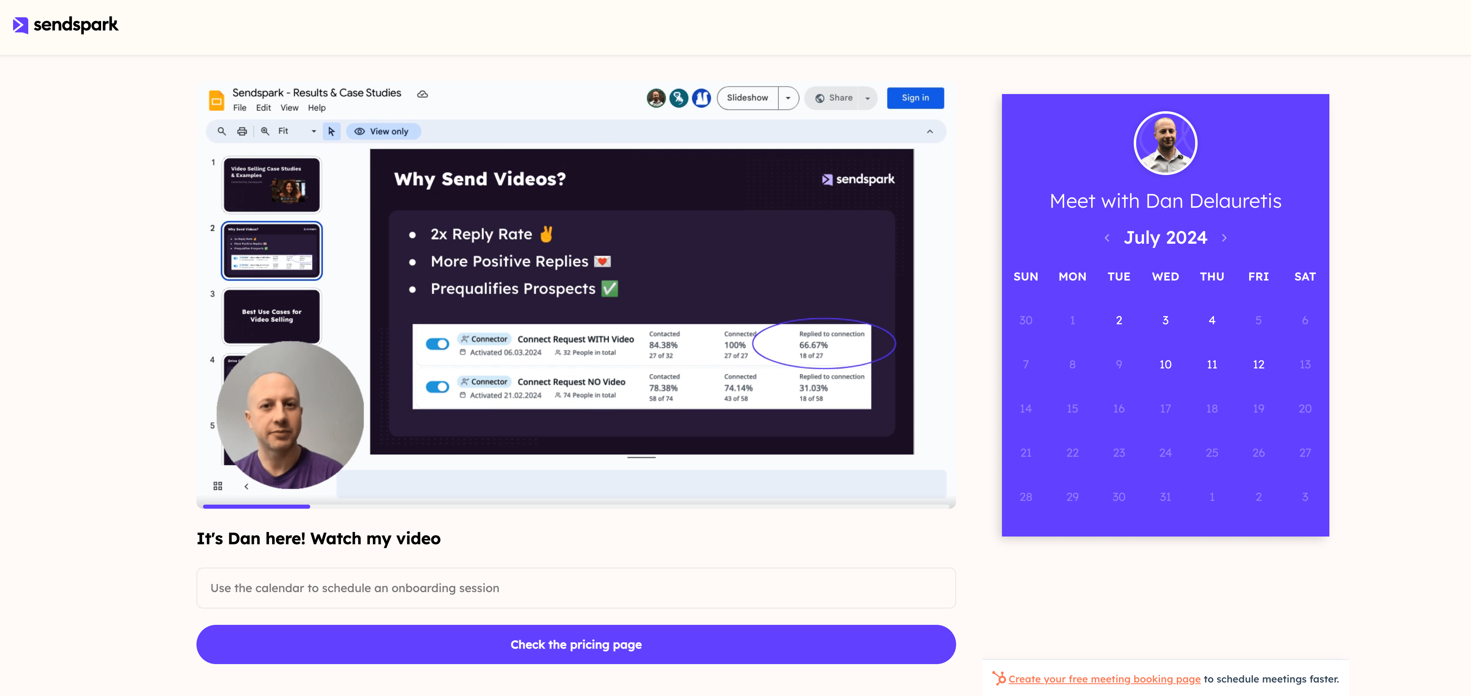
Task: Collapse the toolbar with the up chevron
Action: 930,131
